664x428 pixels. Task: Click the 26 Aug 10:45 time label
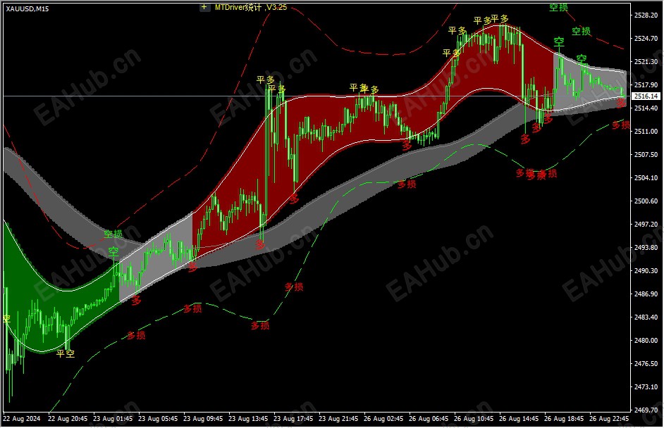point(474,419)
